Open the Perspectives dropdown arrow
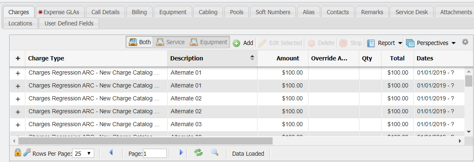 pos(453,43)
